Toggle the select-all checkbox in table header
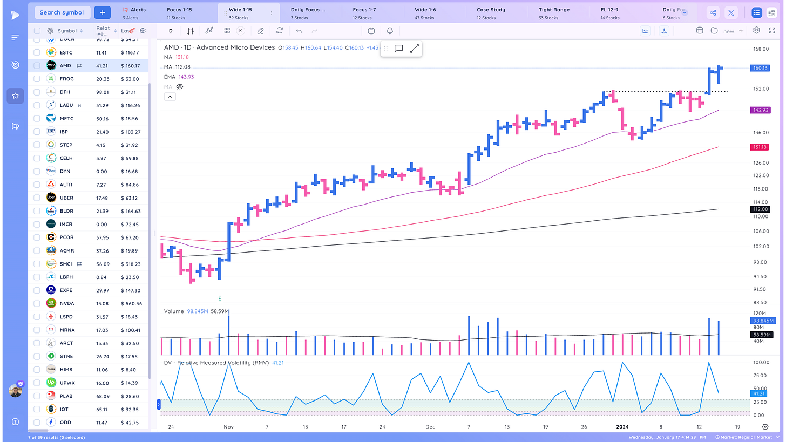786x442 pixels. 37,31
